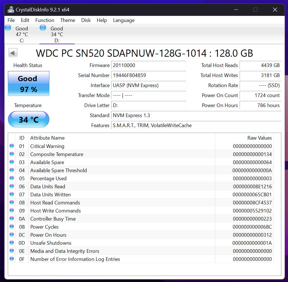
Task: Click the disk title WDC PC SN520
Action: click(x=144, y=53)
